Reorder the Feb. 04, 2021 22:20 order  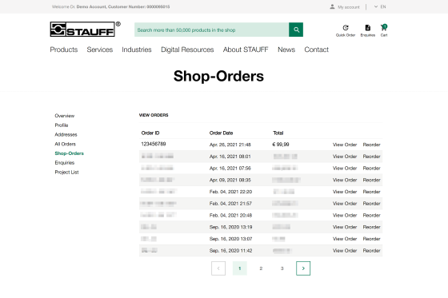point(371,192)
